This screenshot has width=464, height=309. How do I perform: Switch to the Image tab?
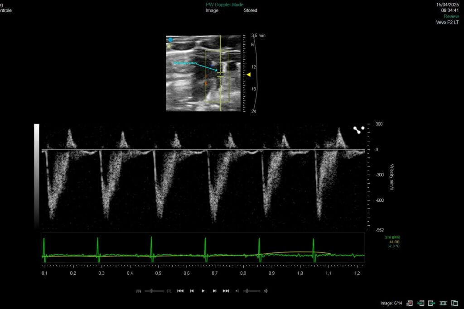[213, 10]
